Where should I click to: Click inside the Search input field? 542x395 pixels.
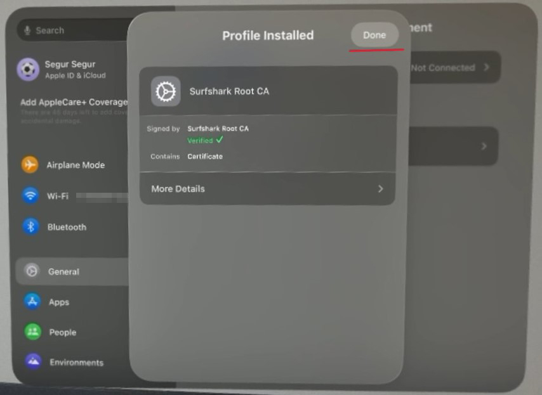[70, 30]
